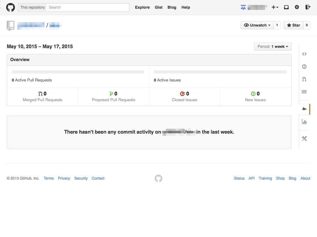Image resolution: width=317 pixels, height=237 pixels.
Task: Open repository Settings tools icon
Action: (304, 139)
